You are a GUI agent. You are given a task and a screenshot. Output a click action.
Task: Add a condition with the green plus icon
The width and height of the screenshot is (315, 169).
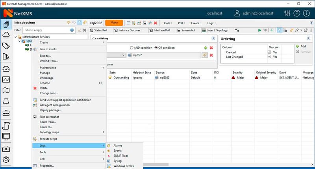tap(206, 48)
